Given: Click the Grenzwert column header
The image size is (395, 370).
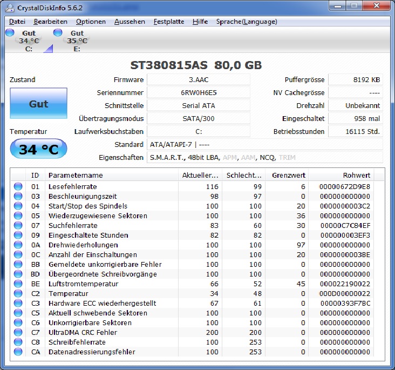Looking at the screenshot, I should tap(287, 176).
